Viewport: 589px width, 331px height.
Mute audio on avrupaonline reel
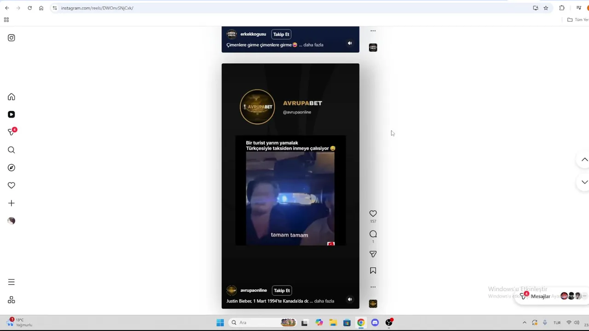350,299
